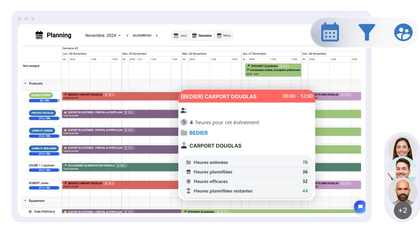The height and width of the screenshot is (233, 420).
Task: Click the folder icon next to BEDIER
Action: 184,133
